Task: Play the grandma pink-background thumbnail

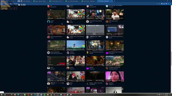Action: coord(115,77)
